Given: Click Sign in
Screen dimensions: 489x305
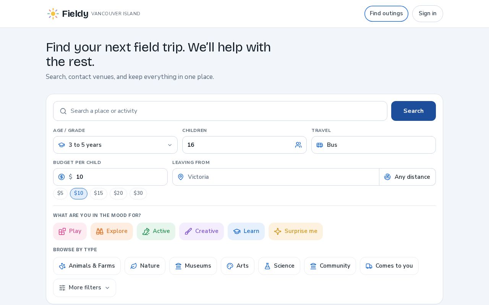Looking at the screenshot, I should (427, 14).
